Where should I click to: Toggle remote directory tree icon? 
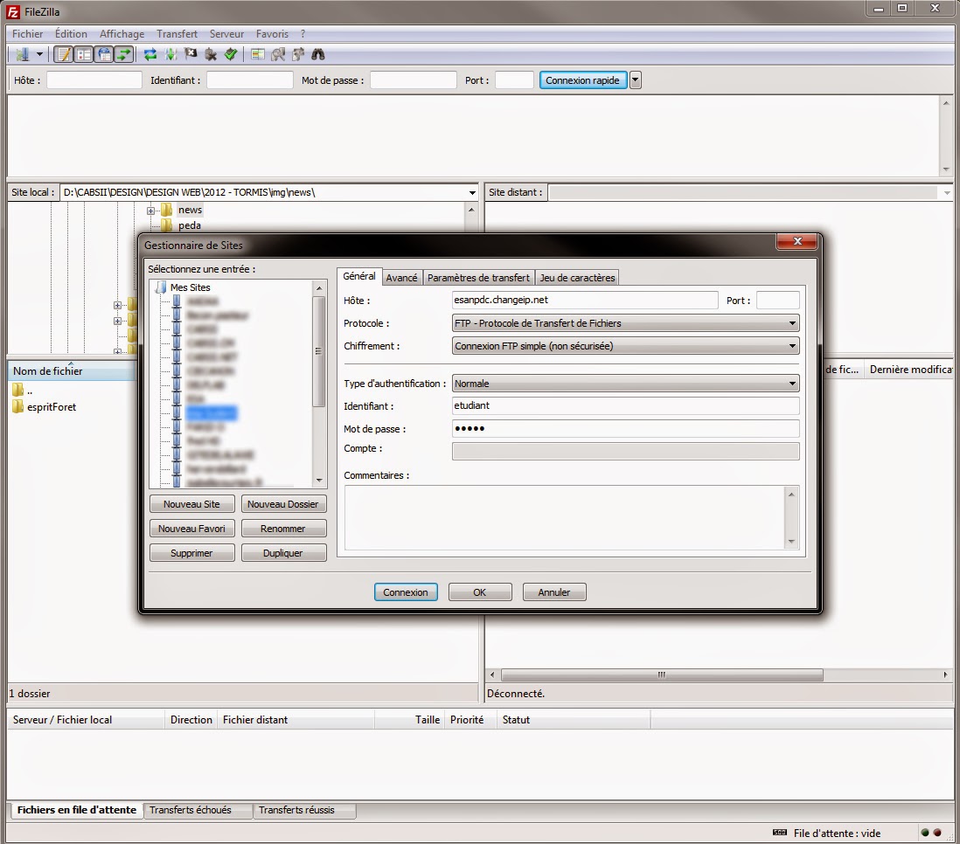click(x=104, y=54)
